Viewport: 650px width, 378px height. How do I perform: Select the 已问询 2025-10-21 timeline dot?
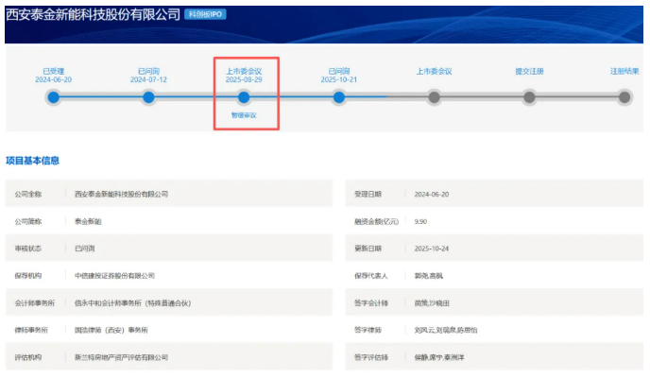[x=339, y=96]
